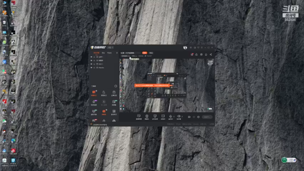This screenshot has width=304, height=171.
Task: Open the gift icon with red dot
Action: point(192,54)
